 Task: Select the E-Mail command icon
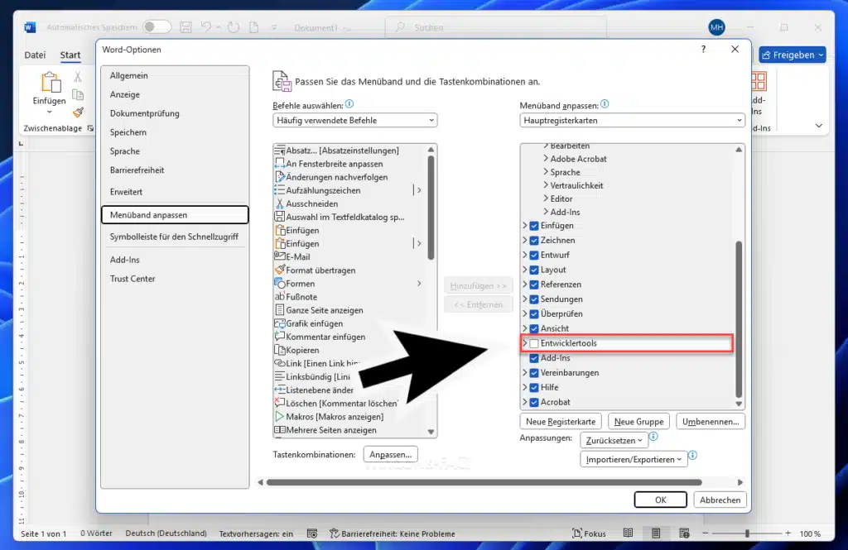pos(282,256)
